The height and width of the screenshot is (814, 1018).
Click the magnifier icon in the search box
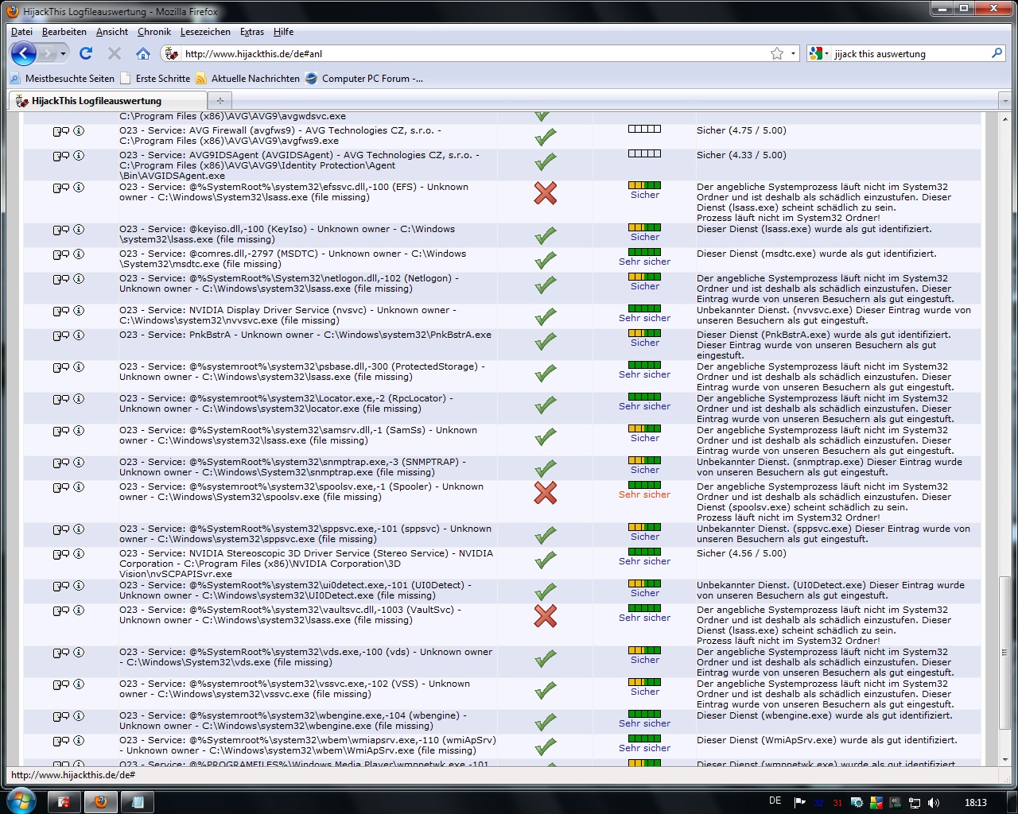997,53
